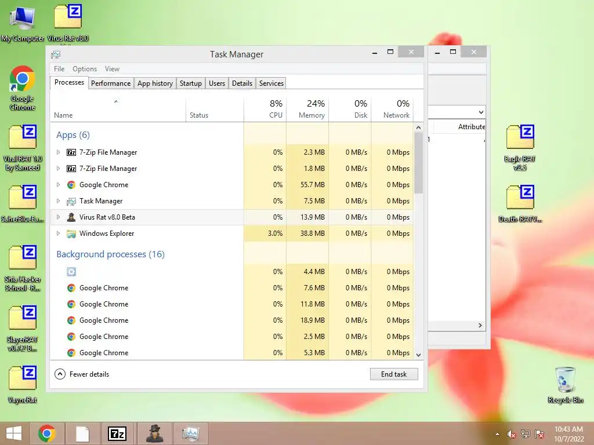Image resolution: width=594 pixels, height=445 pixels.
Task: Switch to the Startup tab
Action: point(190,83)
